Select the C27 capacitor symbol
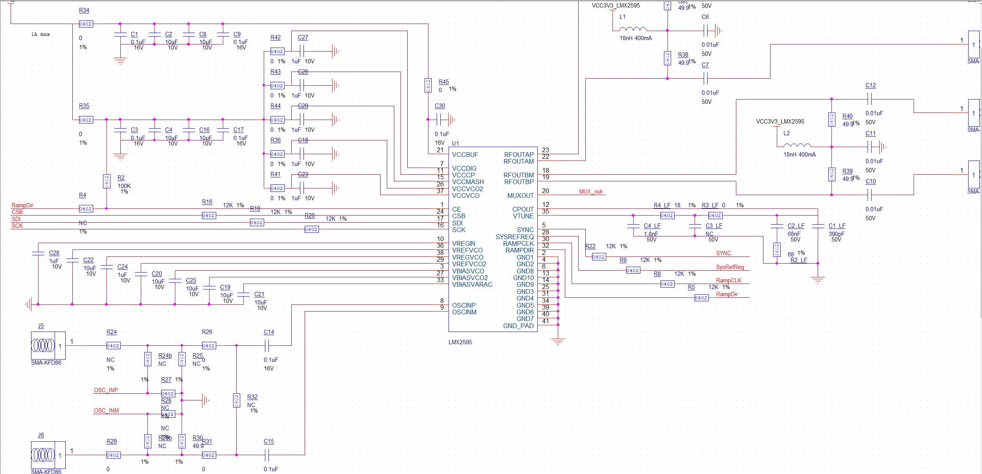Image resolution: width=982 pixels, height=474 pixels. [x=302, y=51]
